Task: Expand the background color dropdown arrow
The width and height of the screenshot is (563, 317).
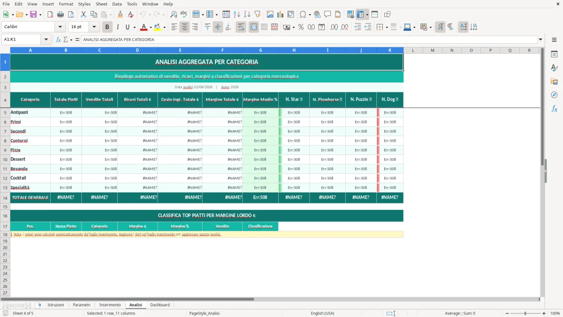Action: [164, 27]
